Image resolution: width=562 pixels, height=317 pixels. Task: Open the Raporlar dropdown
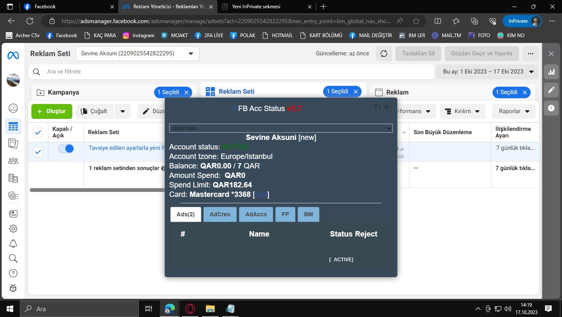click(514, 111)
